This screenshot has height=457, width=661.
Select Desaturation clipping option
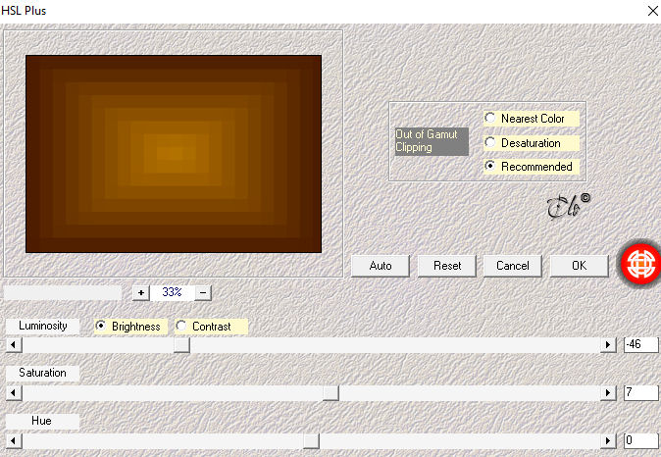pyautogui.click(x=489, y=142)
